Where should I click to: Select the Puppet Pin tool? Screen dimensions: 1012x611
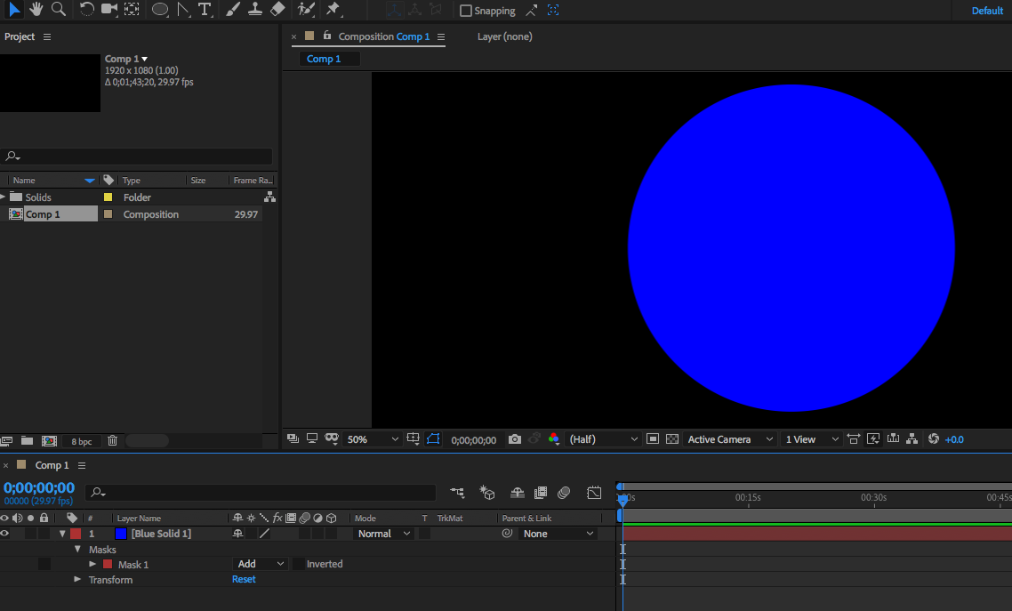tap(333, 10)
